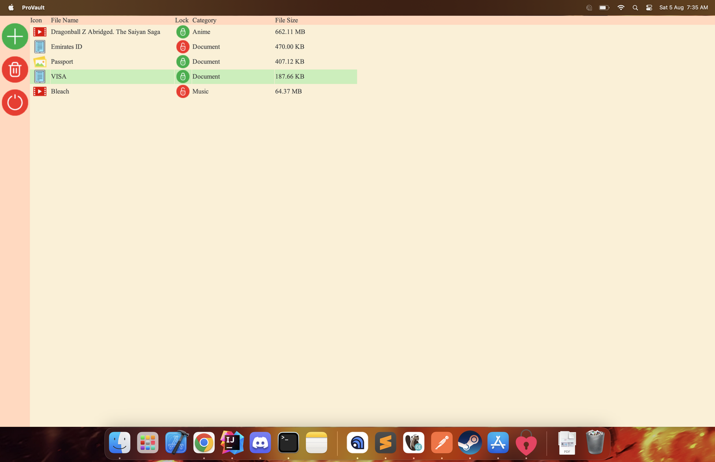Open Sublime Text from the dock

click(385, 443)
